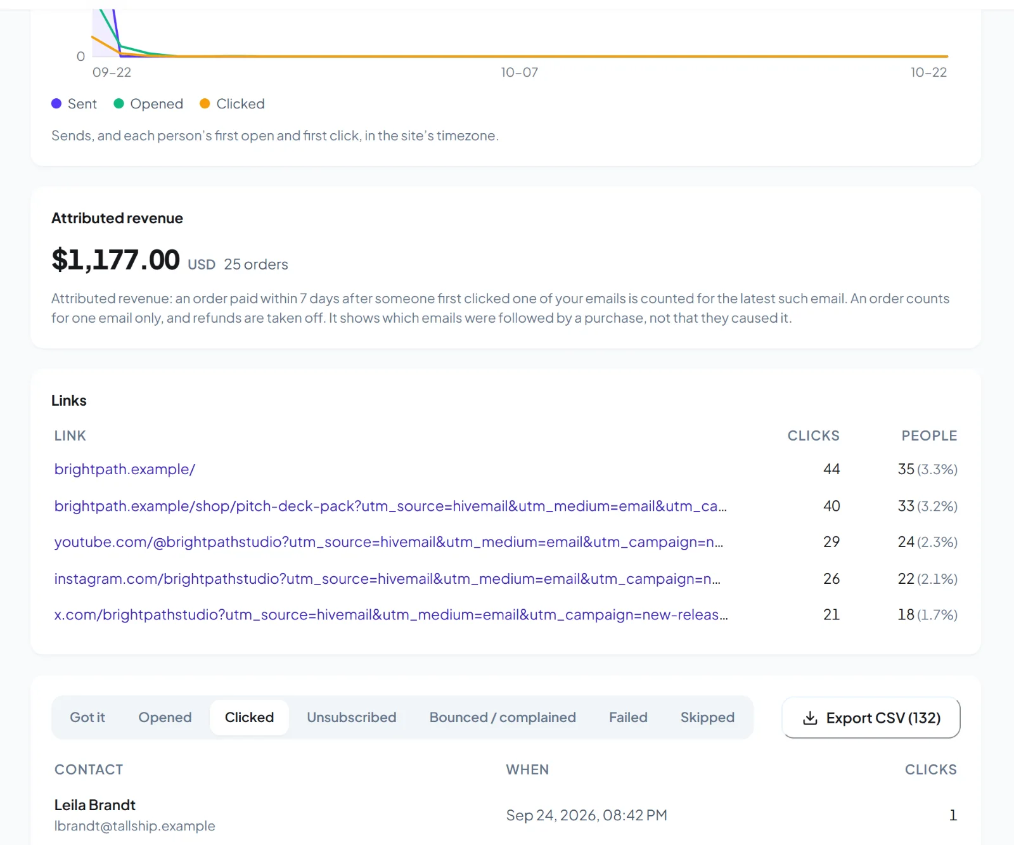Click the 25 orders text
The image size is (1014, 845).
(x=256, y=264)
